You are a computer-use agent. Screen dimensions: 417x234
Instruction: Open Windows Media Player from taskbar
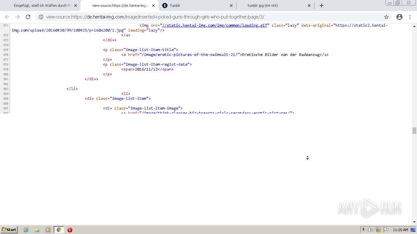click(48, 230)
